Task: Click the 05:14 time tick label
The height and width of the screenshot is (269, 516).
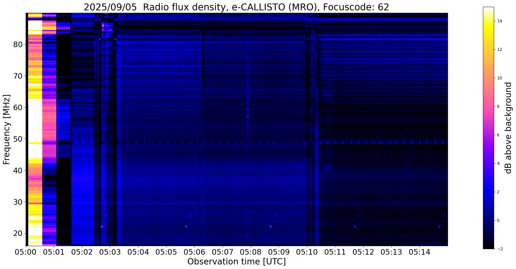Action: coord(419,252)
